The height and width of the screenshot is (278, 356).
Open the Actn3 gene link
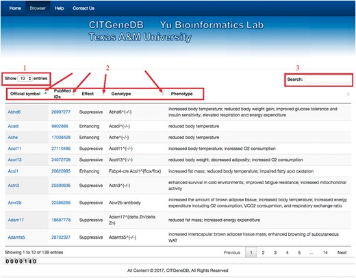pyautogui.click(x=14, y=186)
